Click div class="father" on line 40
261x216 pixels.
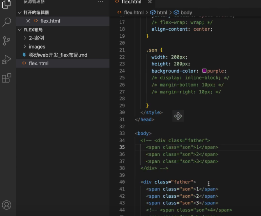tap(168, 182)
